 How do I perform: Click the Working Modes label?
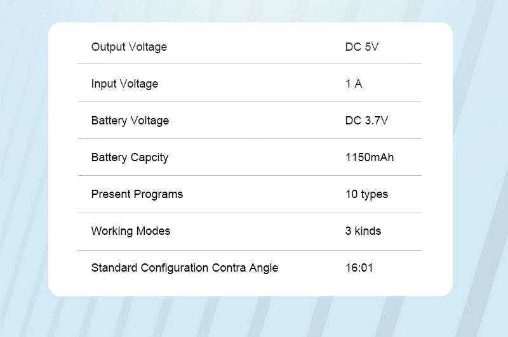pos(131,232)
